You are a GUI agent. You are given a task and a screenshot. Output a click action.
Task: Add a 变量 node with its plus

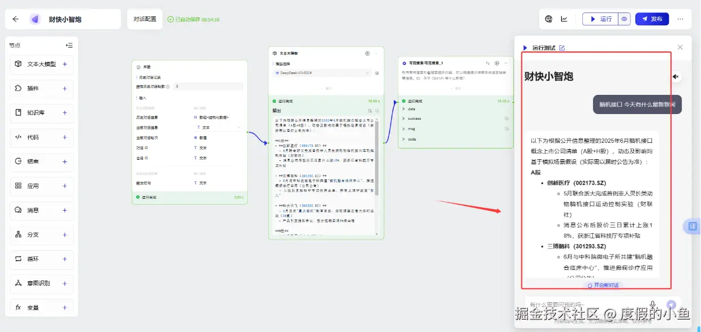click(64, 308)
